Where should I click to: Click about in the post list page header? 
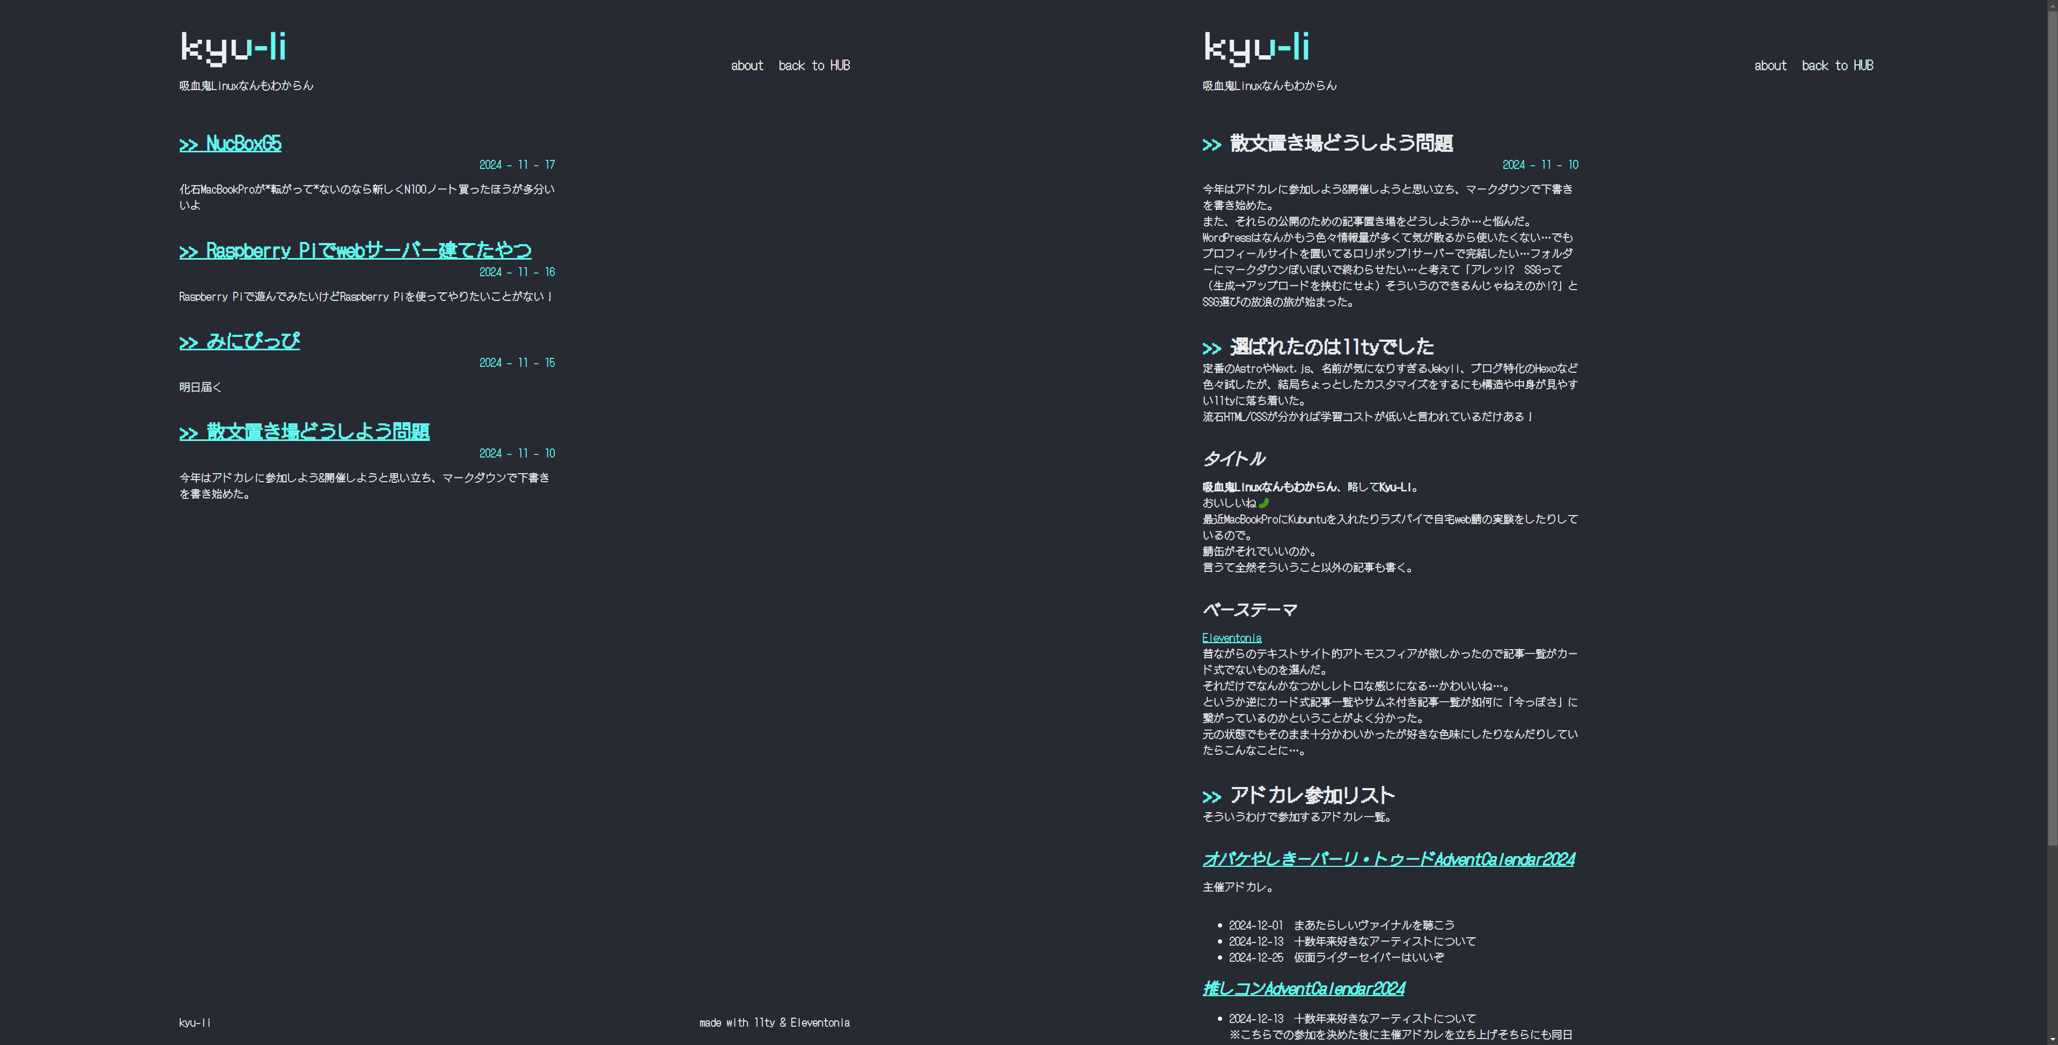[747, 65]
